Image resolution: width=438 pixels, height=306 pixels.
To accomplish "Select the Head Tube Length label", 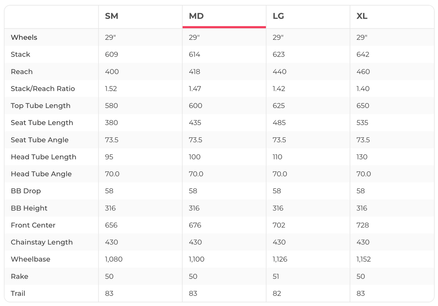I will [x=44, y=157].
